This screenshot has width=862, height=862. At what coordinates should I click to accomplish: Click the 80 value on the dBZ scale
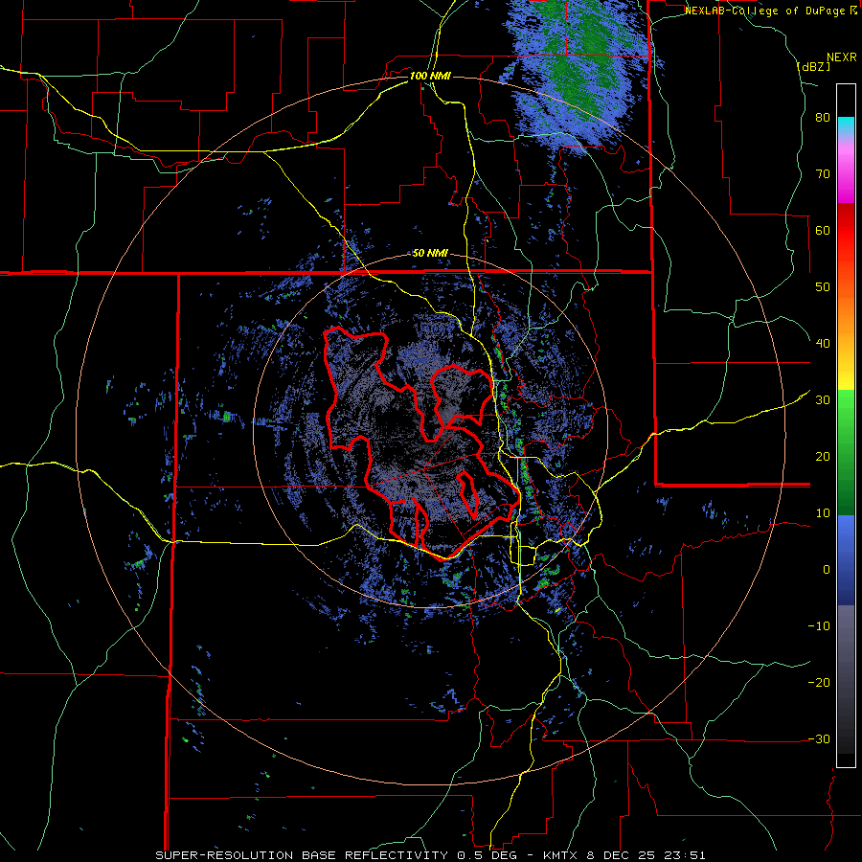823,118
